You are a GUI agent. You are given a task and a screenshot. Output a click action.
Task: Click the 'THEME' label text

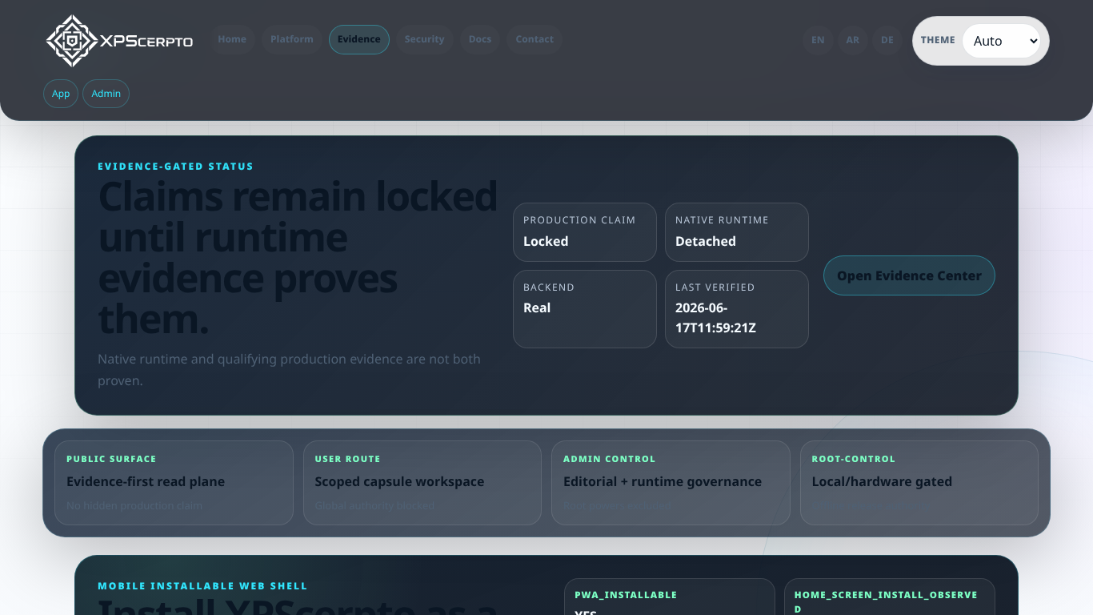point(938,40)
